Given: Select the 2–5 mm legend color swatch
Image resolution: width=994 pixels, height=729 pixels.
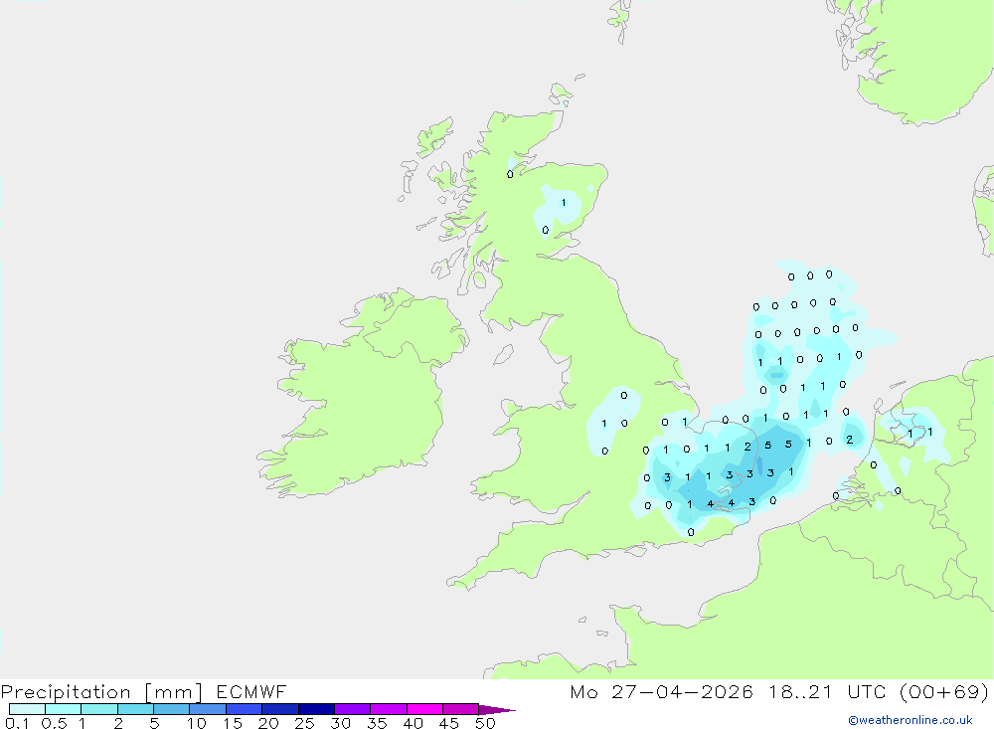Looking at the screenshot, I should pos(135,709).
